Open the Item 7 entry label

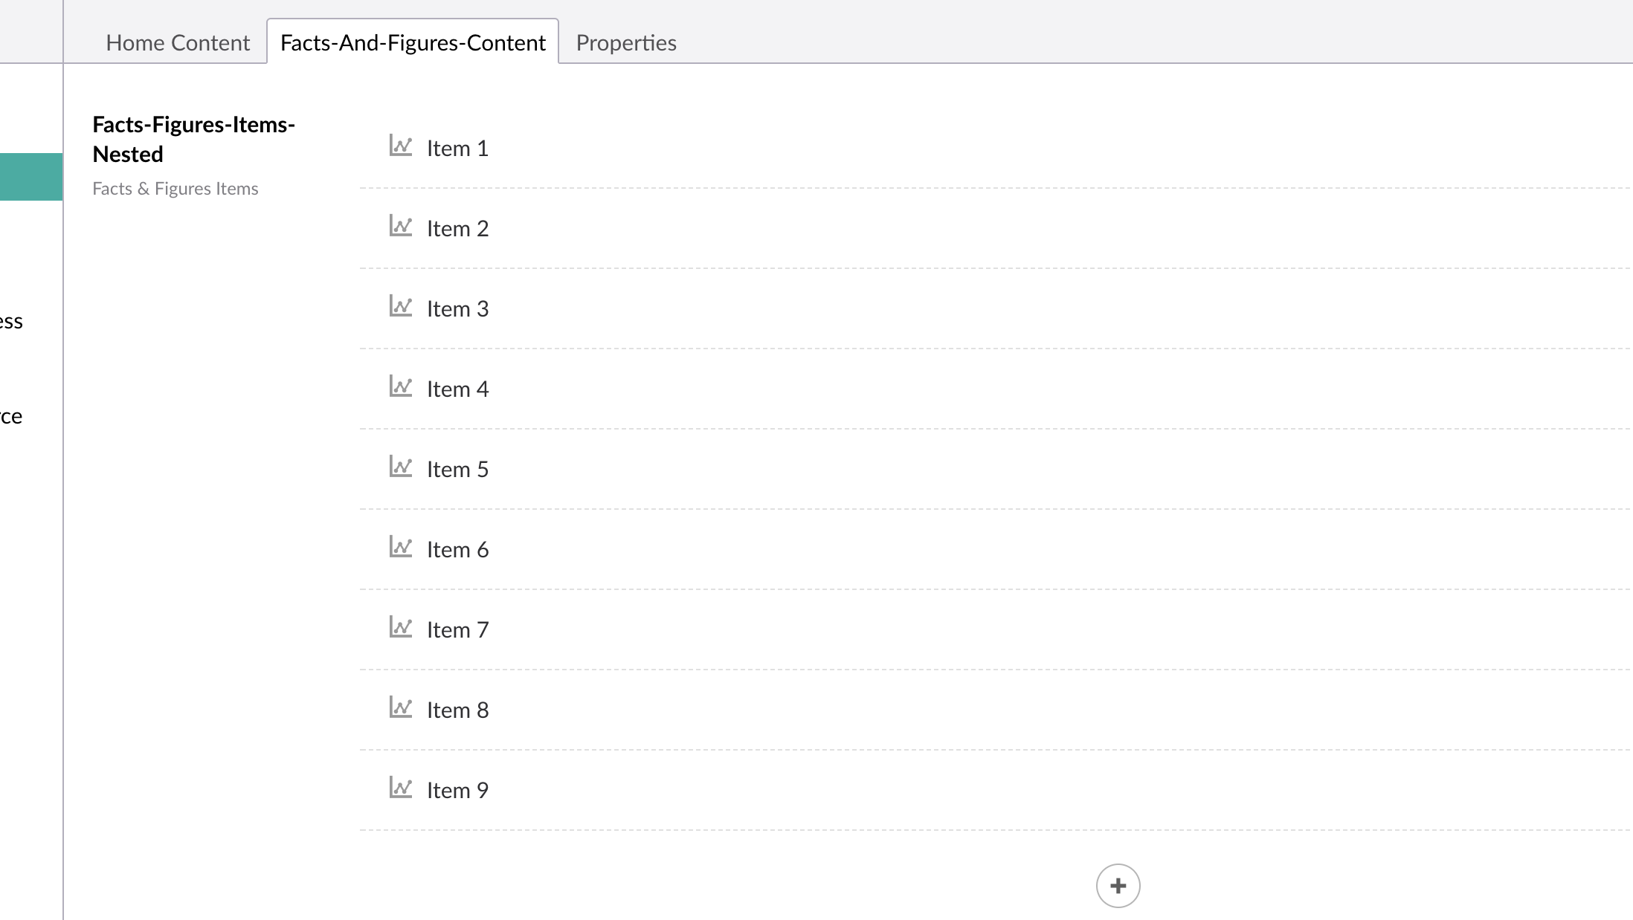click(457, 630)
